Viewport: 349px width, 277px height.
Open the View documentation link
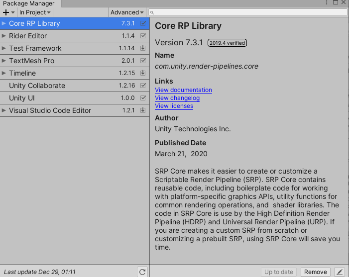(183, 90)
